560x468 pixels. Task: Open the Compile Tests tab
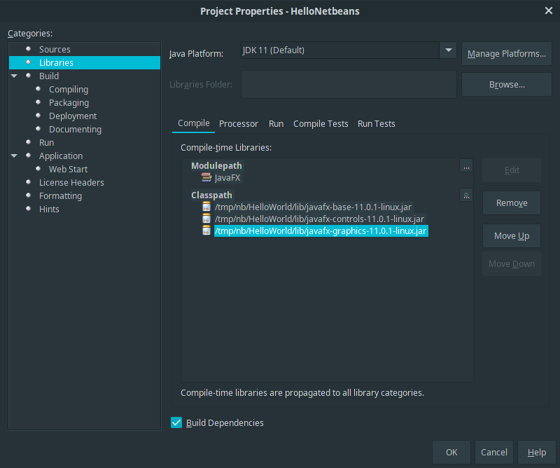pyautogui.click(x=321, y=123)
